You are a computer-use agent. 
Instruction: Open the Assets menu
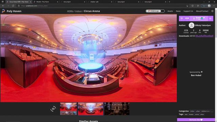point(170,11)
